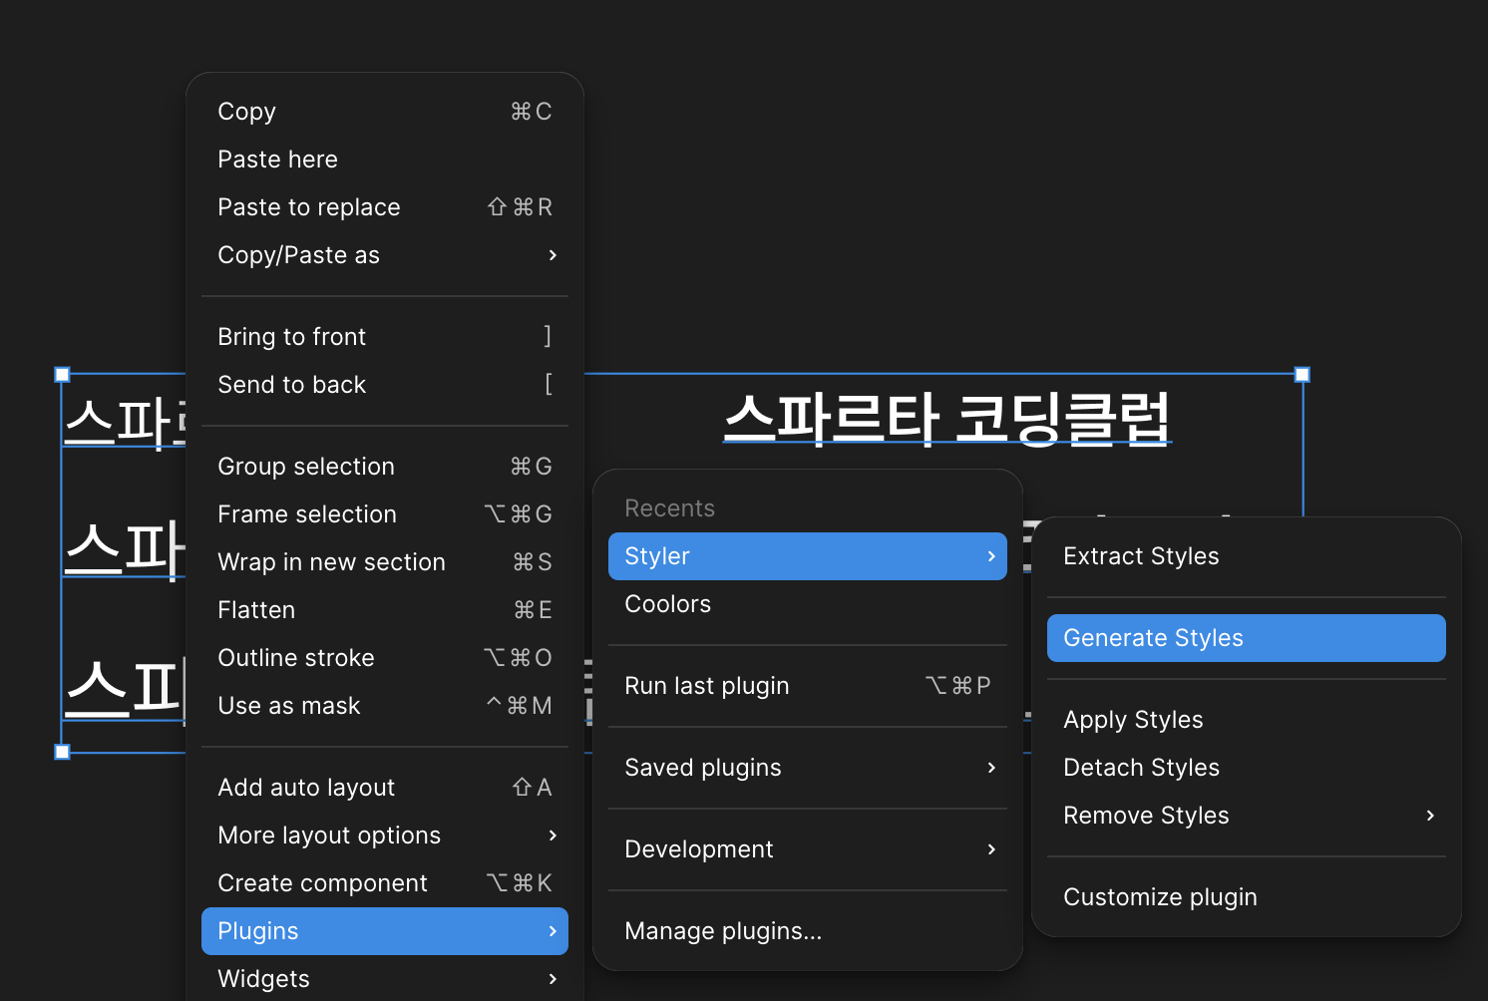
Task: Open the Styler plugin entry
Action: (x=808, y=556)
